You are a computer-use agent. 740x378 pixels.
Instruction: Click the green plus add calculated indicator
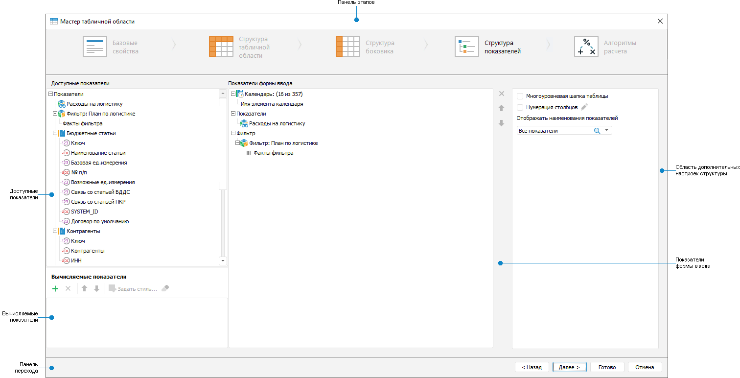(55, 289)
